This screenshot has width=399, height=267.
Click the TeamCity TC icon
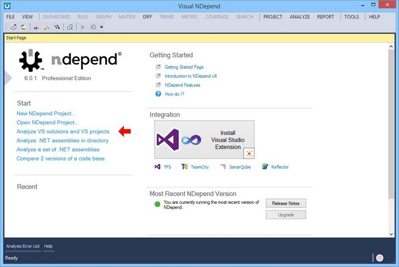pos(185,167)
